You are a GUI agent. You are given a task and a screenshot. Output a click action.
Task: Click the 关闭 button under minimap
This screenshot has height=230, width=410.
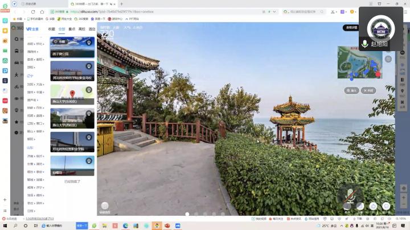click(368, 90)
